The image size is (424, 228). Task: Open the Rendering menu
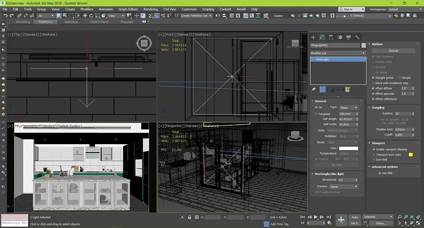[x=150, y=9]
